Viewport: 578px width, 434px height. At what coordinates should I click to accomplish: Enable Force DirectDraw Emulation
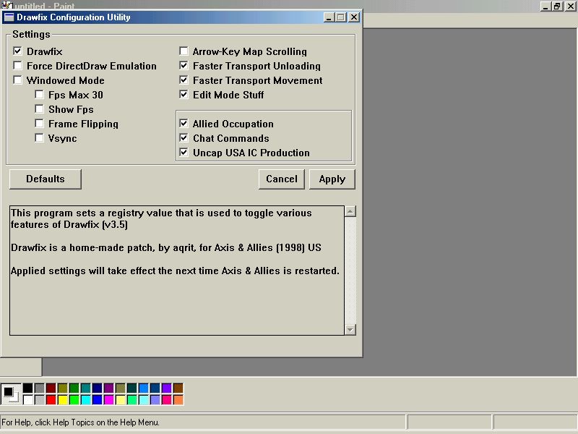click(17, 66)
